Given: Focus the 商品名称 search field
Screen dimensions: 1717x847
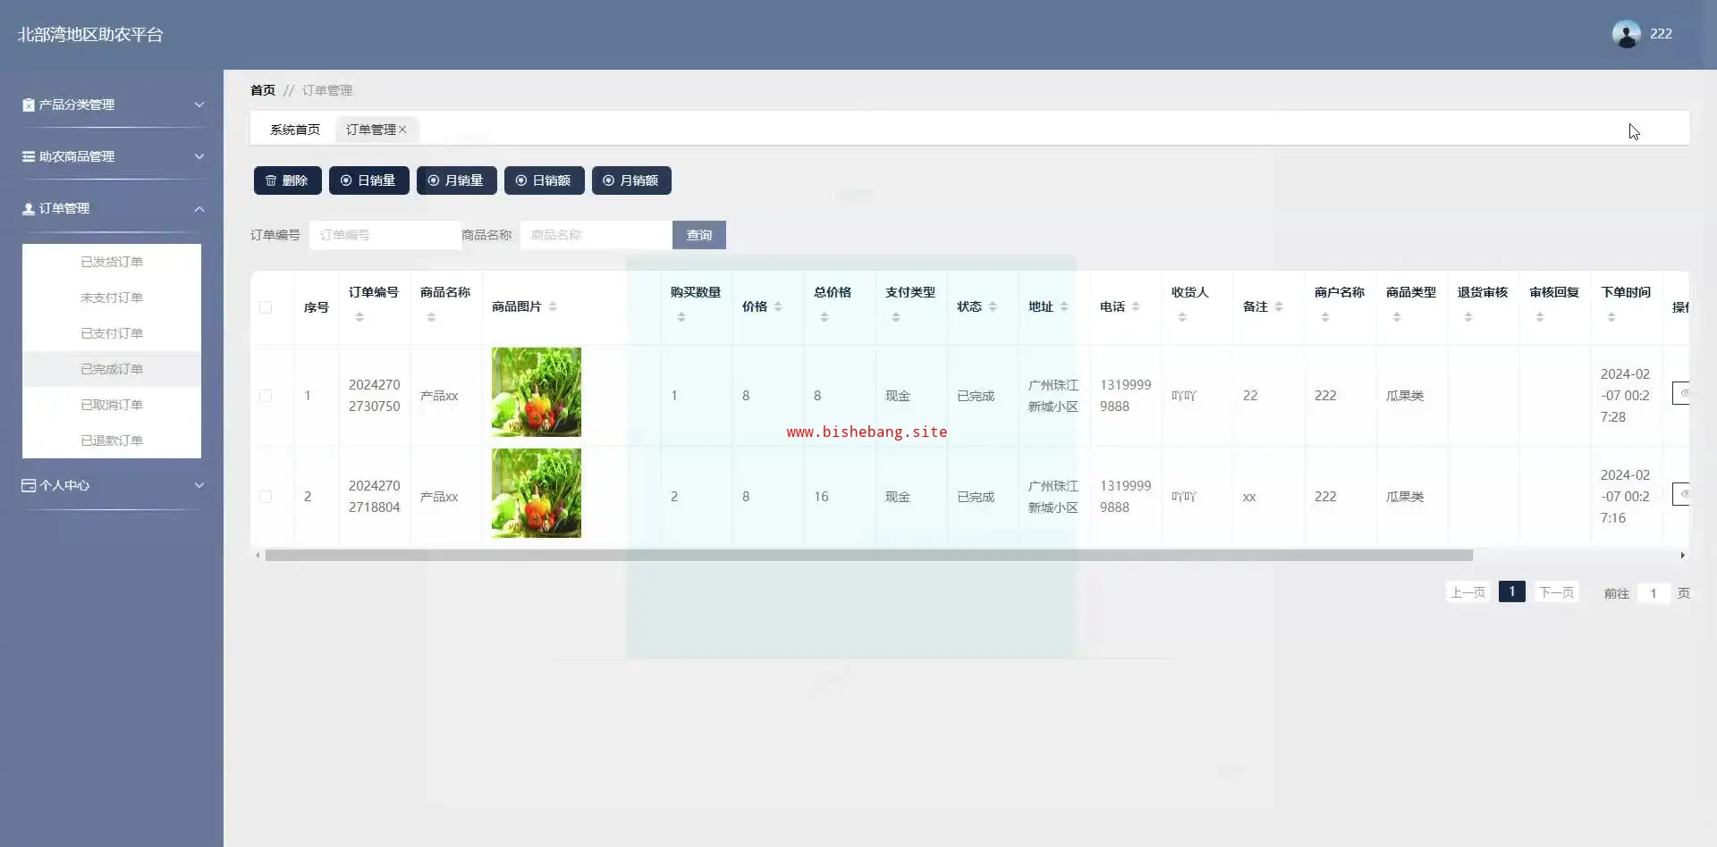Looking at the screenshot, I should click(596, 235).
